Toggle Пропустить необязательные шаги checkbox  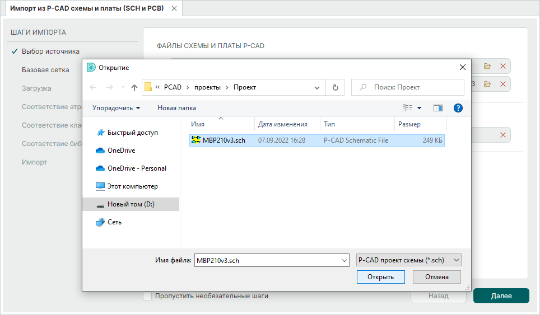[x=147, y=296]
